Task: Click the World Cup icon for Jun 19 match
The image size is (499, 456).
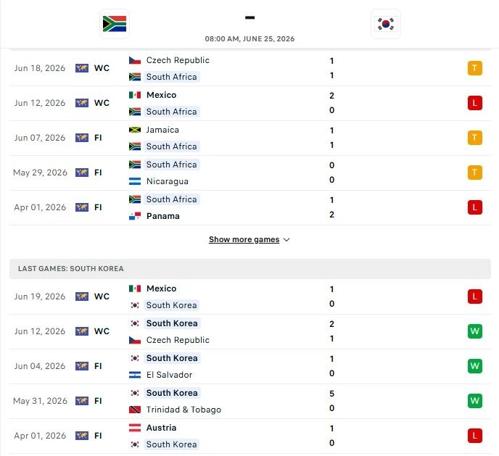Action: [x=82, y=297]
